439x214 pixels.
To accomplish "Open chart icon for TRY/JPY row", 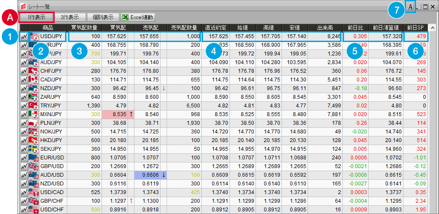I will tap(24, 106).
